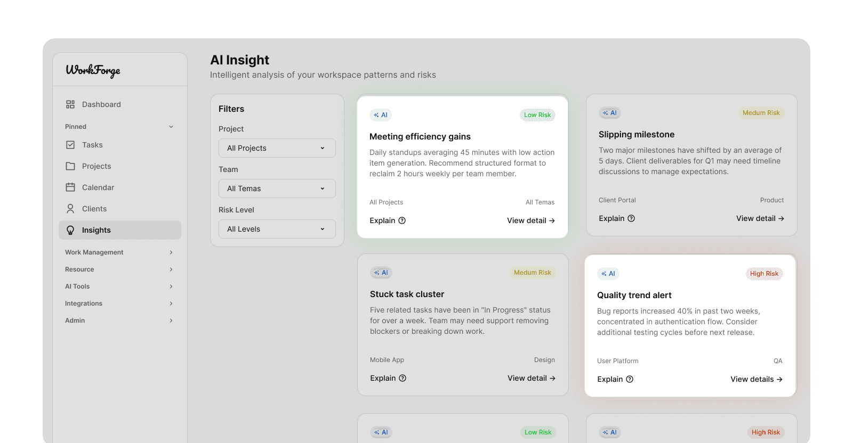Collapse the Pinned section chevron

pos(171,127)
